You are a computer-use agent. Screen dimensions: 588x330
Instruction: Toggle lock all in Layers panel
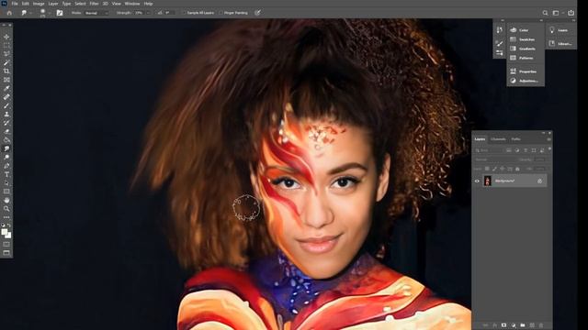(x=517, y=169)
